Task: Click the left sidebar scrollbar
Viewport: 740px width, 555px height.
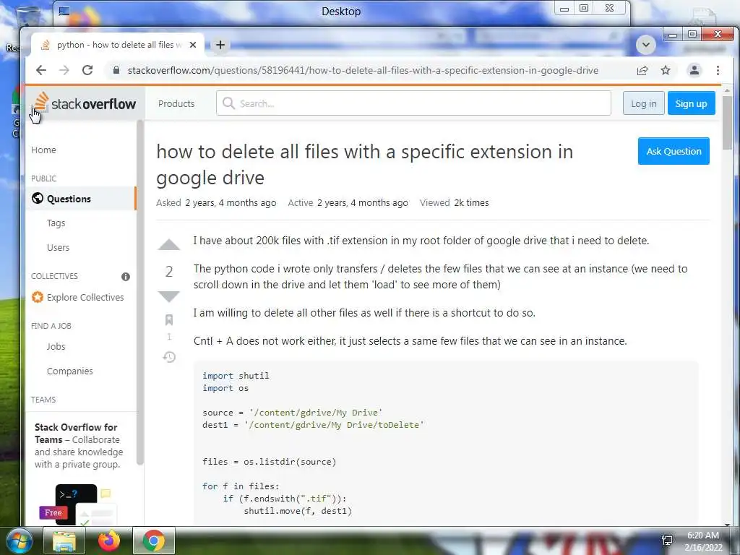Action: pos(140,293)
